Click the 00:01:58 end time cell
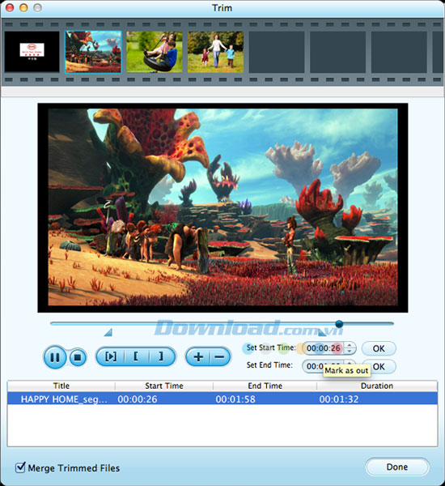Viewport: 445px width, 486px height. click(x=235, y=399)
